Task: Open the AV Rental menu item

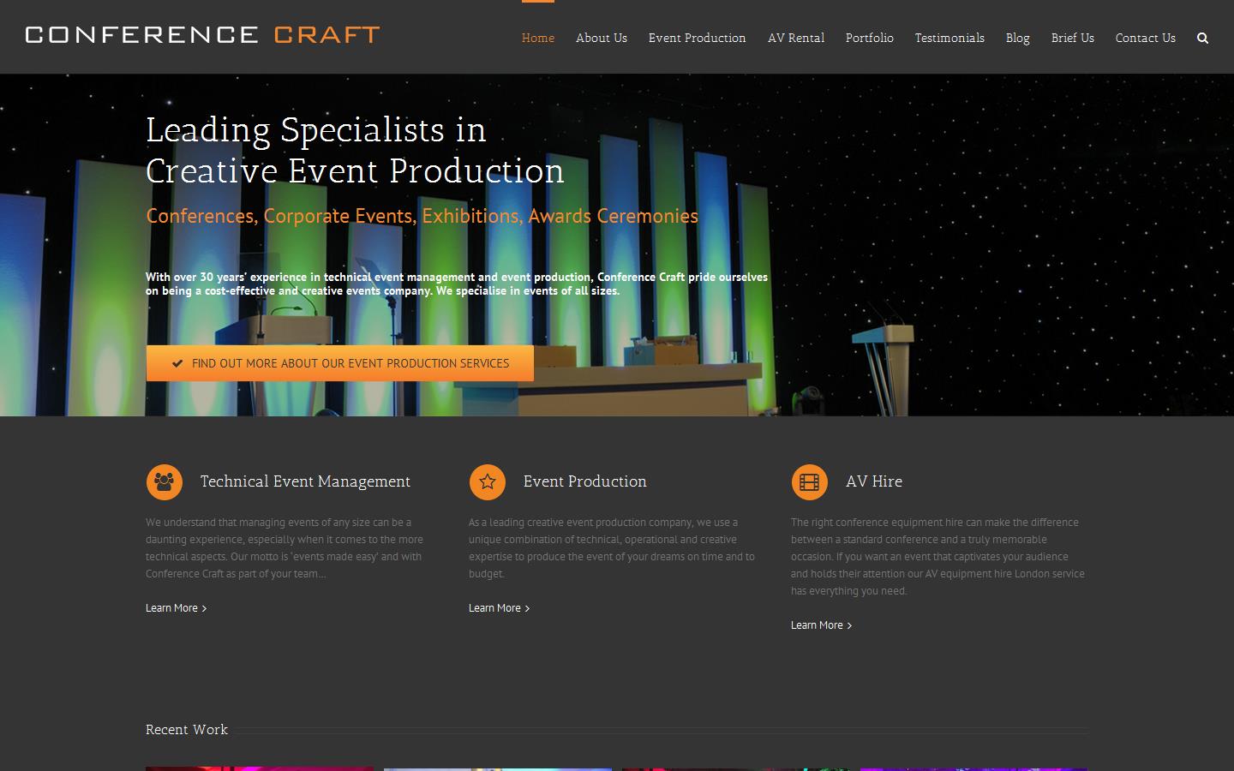Action: tap(795, 38)
